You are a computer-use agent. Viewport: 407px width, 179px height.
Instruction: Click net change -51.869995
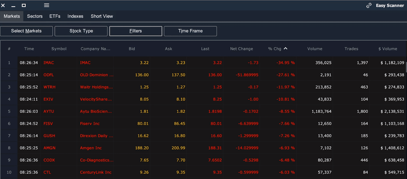[247, 75]
